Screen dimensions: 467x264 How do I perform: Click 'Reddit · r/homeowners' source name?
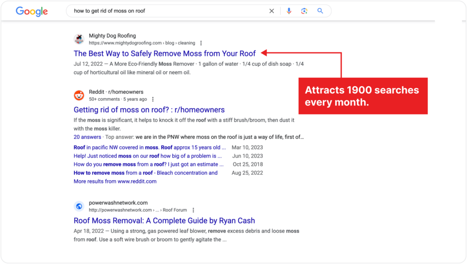(x=116, y=92)
